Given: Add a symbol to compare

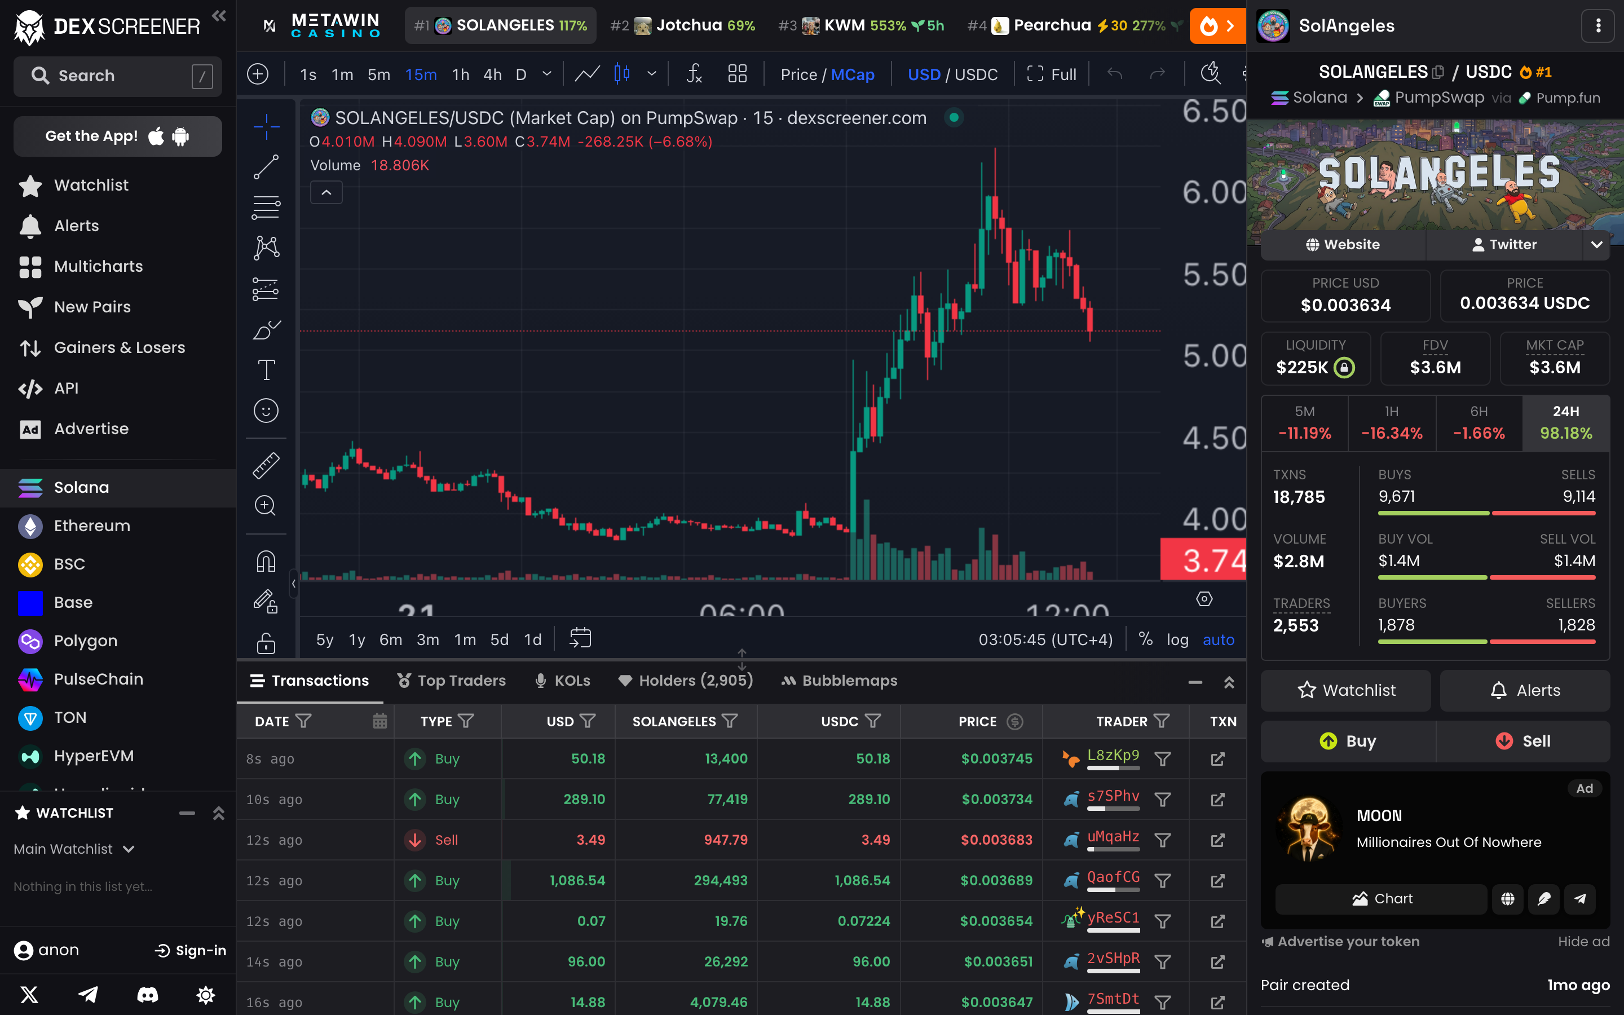Looking at the screenshot, I should pyautogui.click(x=258, y=74).
